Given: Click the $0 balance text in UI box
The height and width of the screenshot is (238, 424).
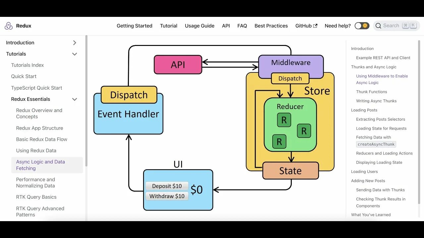Looking at the screenshot, I should (196, 190).
